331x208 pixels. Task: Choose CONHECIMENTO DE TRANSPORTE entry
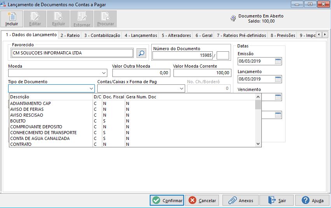132,133
